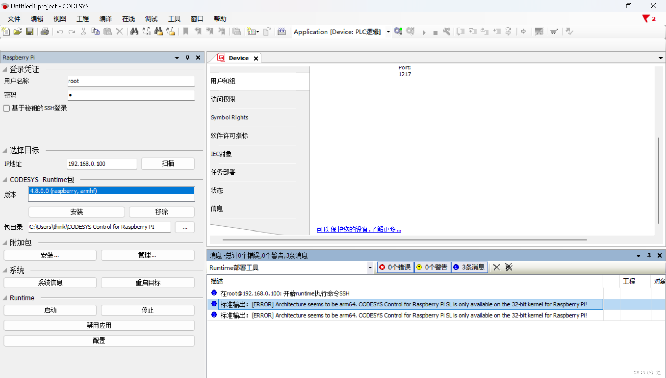
Task: Click the notification funnel icon showing 2
Action: 649,19
